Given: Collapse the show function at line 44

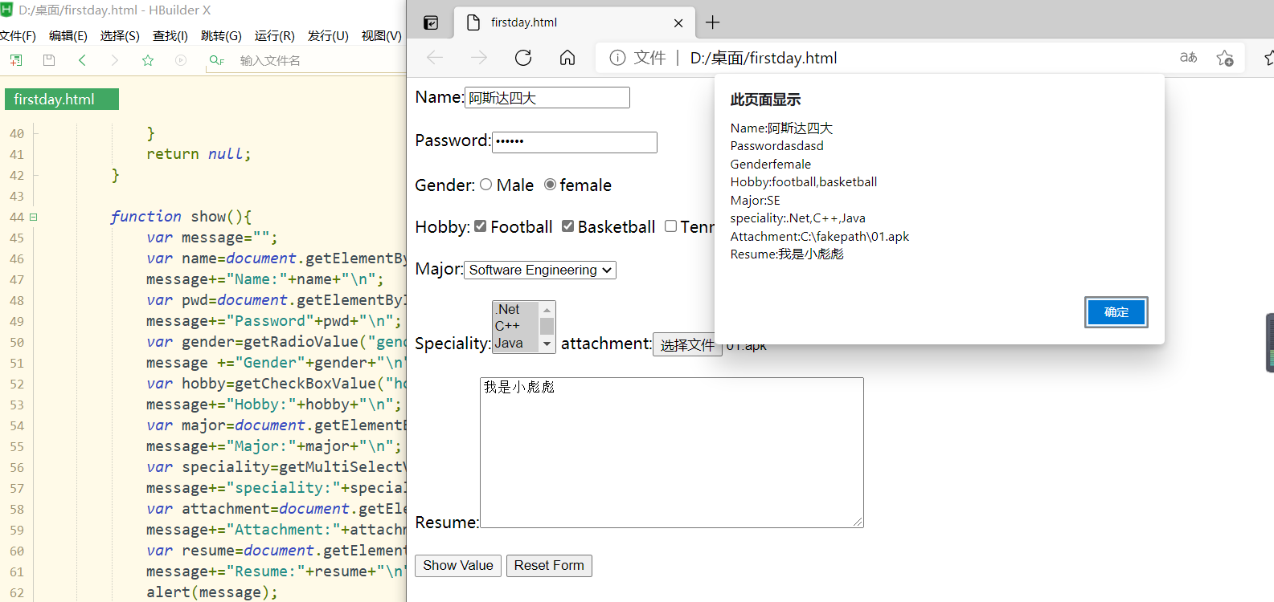Looking at the screenshot, I should [33, 217].
